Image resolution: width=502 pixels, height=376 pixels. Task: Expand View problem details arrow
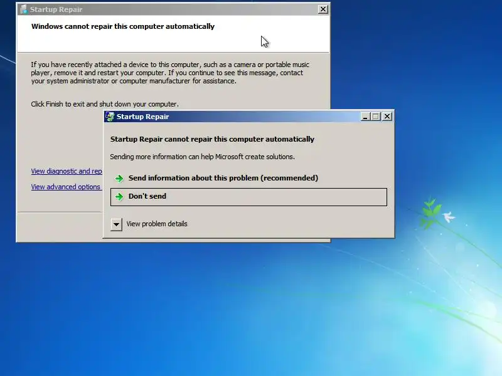(116, 224)
